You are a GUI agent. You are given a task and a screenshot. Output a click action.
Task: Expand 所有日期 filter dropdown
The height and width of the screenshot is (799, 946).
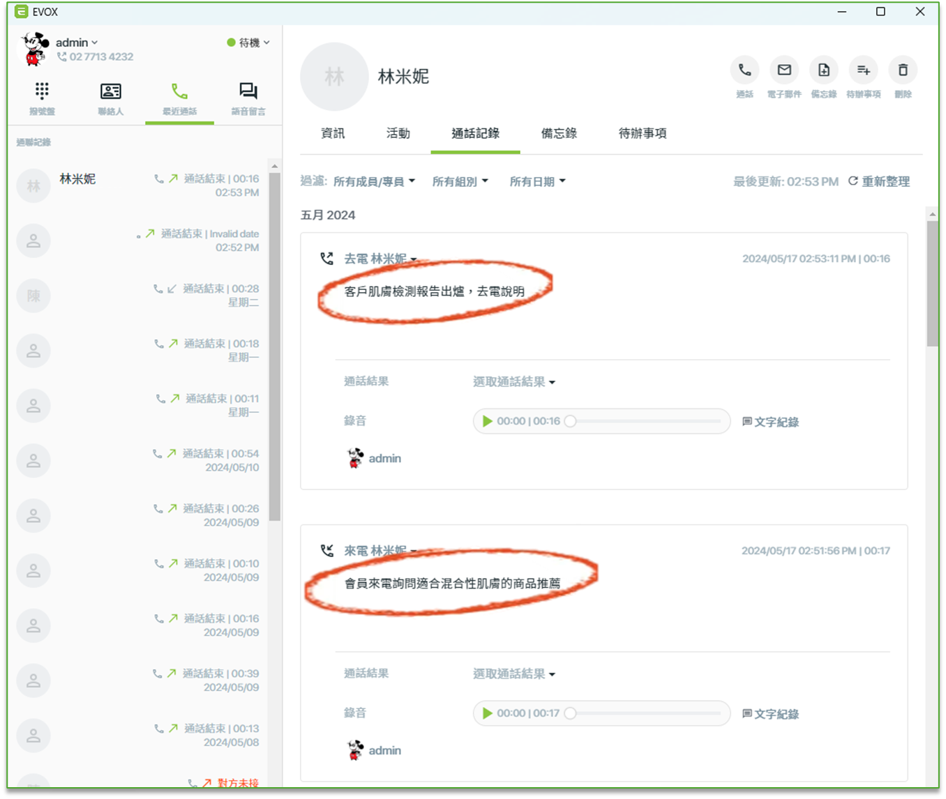(537, 181)
